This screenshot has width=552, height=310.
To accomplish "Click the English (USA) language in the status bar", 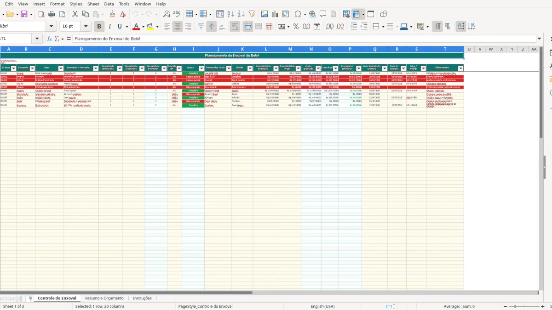I will (322, 306).
